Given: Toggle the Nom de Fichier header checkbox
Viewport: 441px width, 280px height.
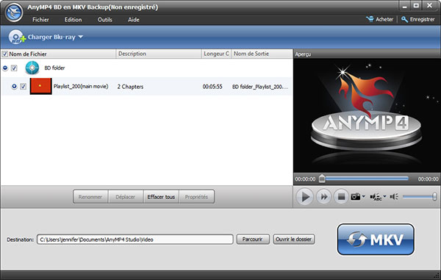Looking at the screenshot, I should [x=5, y=54].
